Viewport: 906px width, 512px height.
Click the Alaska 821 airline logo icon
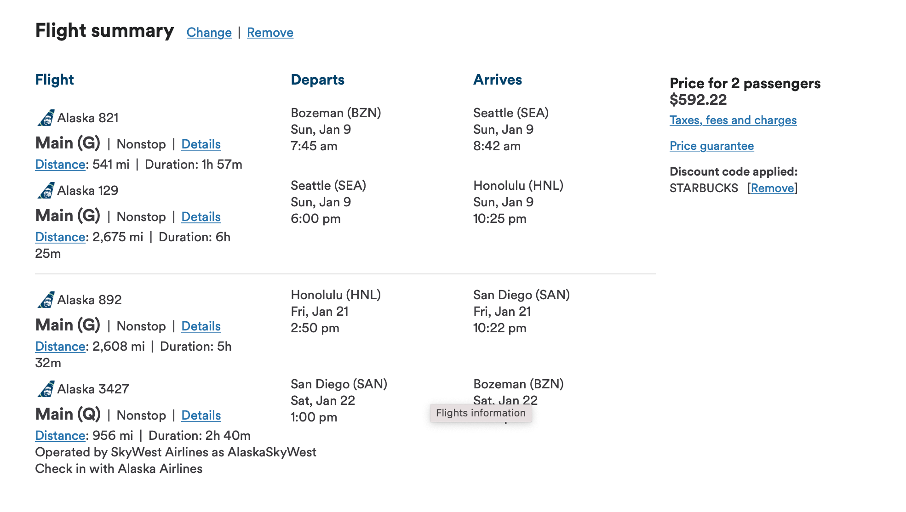pos(46,118)
